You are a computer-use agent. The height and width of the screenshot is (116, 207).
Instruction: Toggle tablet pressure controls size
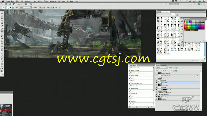click(60, 8)
